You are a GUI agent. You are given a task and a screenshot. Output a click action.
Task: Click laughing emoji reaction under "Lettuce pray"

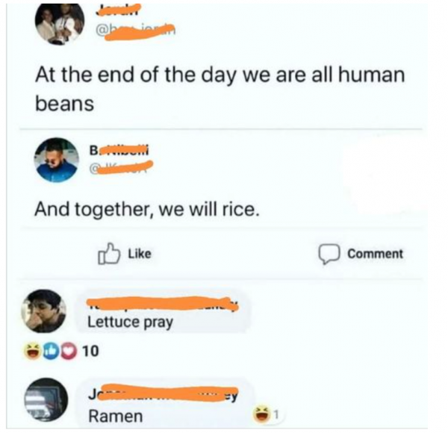(x=34, y=349)
